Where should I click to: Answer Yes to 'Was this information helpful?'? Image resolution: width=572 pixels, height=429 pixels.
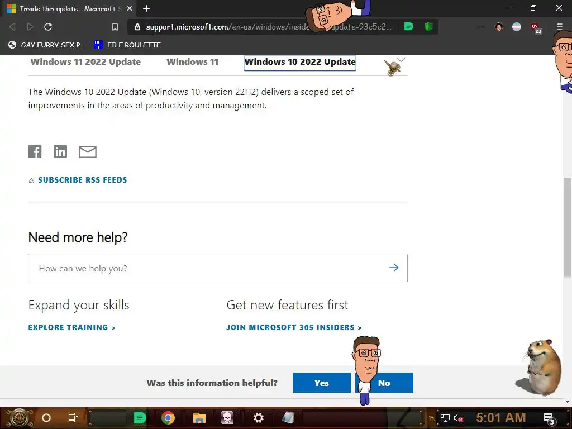(321, 383)
